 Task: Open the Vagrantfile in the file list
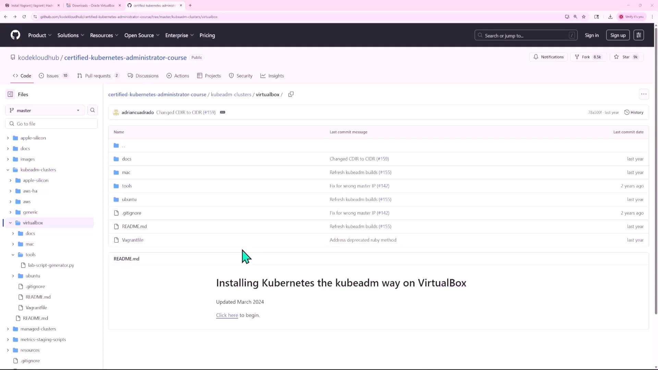[x=133, y=240]
